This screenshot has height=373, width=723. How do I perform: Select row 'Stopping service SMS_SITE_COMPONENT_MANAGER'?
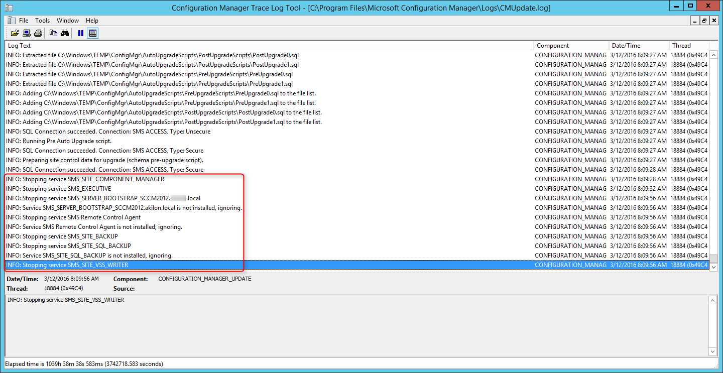tap(357, 179)
